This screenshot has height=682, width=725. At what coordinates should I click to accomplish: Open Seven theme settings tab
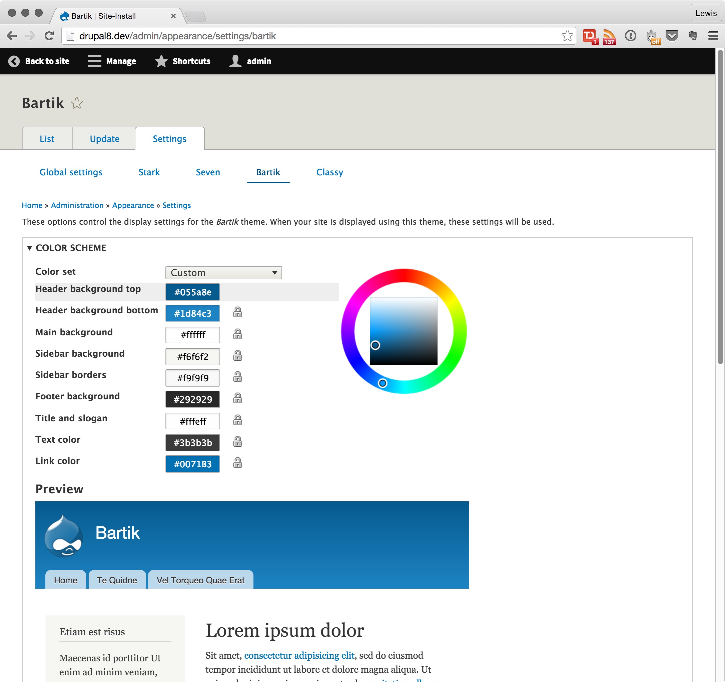tap(208, 172)
